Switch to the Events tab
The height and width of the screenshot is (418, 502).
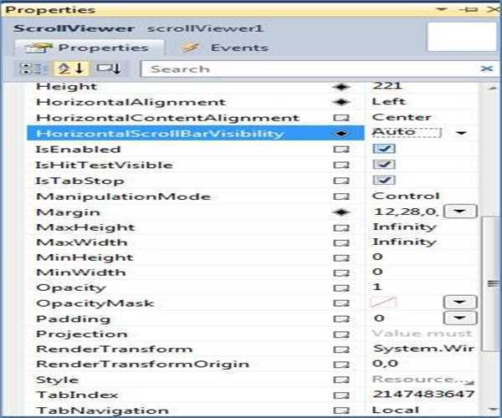click(225, 48)
